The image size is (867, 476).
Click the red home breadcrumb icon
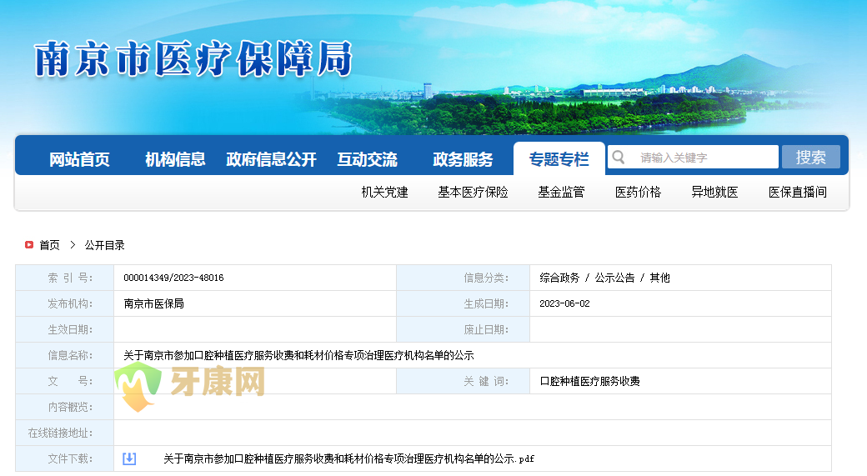[29, 244]
